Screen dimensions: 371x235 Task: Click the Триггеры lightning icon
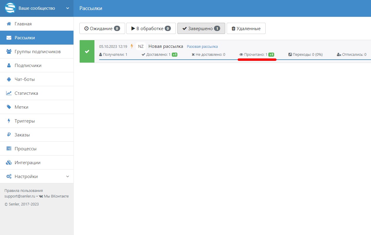pos(9,121)
